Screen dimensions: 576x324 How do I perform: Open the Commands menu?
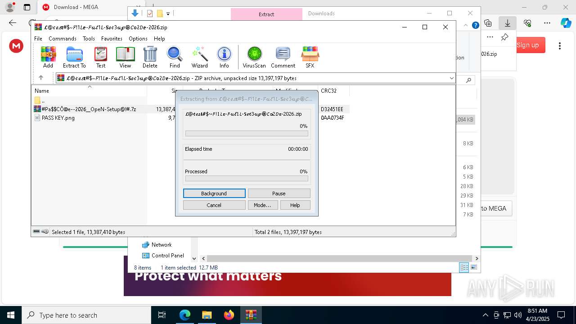click(63, 39)
